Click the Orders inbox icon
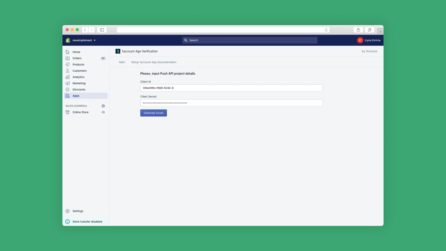446x251 pixels. [67, 58]
